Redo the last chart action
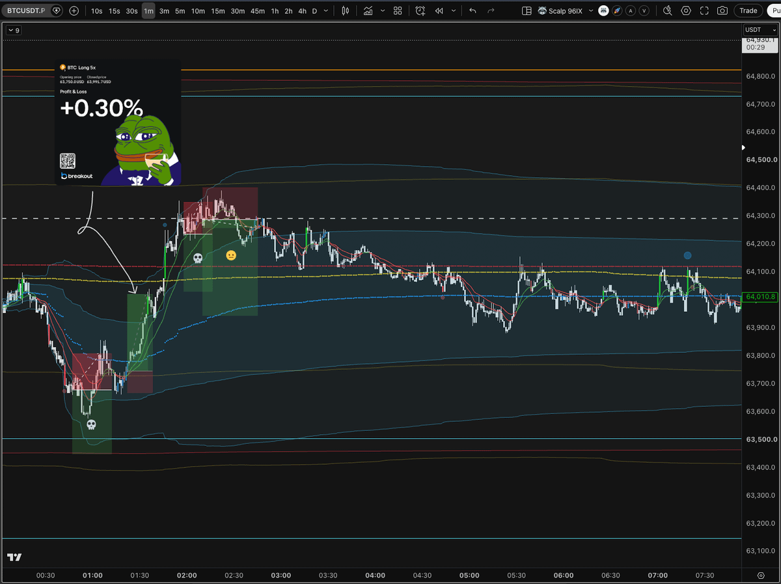The width and height of the screenshot is (781, 584). coord(491,10)
